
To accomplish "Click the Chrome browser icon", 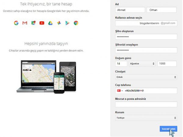I will tap(76, 23).
